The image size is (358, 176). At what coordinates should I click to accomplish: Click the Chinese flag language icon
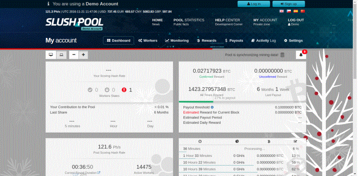[303, 11]
